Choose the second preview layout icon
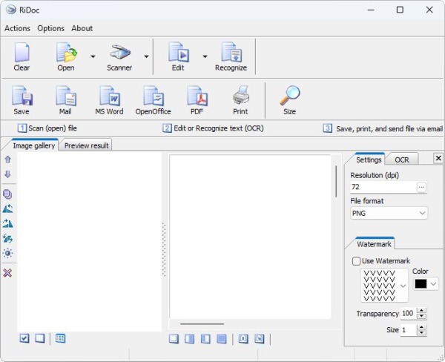Viewport: 445px width, 362px height. pos(190,339)
